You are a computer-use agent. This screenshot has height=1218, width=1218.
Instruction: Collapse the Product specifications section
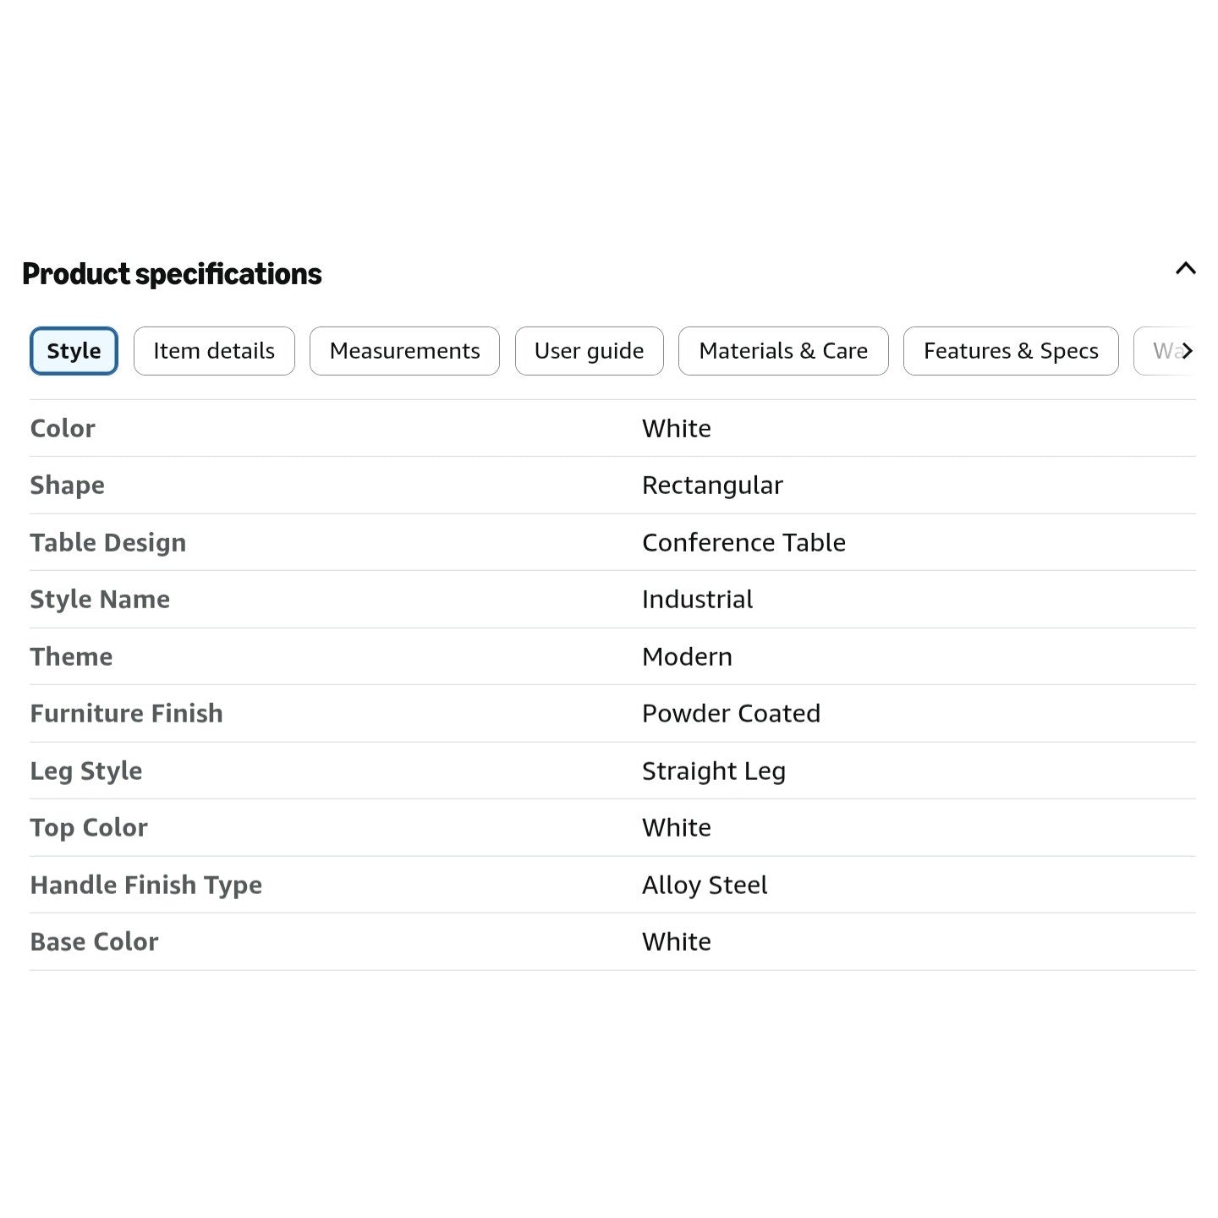(1185, 269)
